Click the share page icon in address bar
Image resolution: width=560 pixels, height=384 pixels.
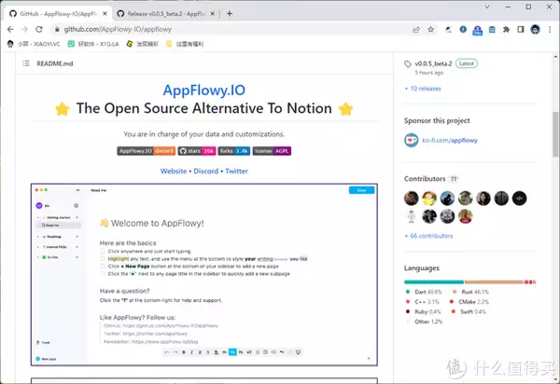[416, 30]
